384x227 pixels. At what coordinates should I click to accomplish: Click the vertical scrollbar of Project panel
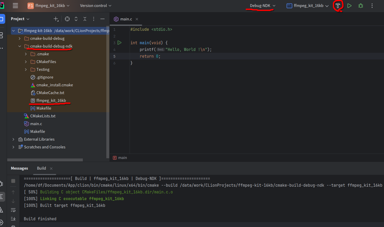tap(108, 92)
